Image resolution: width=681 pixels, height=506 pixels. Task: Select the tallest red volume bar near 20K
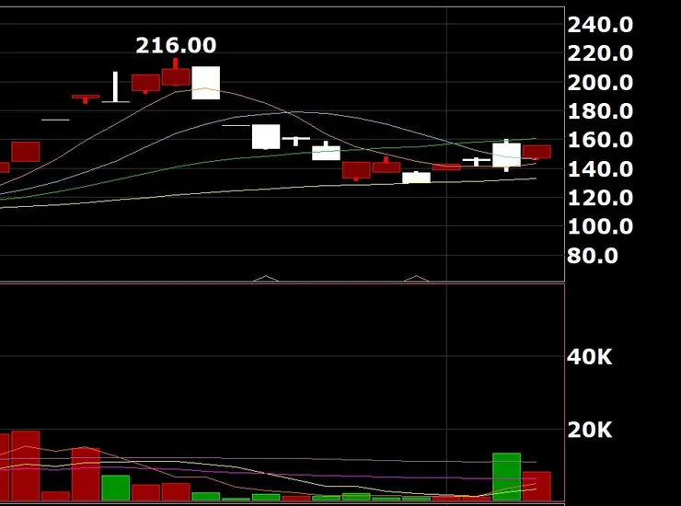pos(26,466)
